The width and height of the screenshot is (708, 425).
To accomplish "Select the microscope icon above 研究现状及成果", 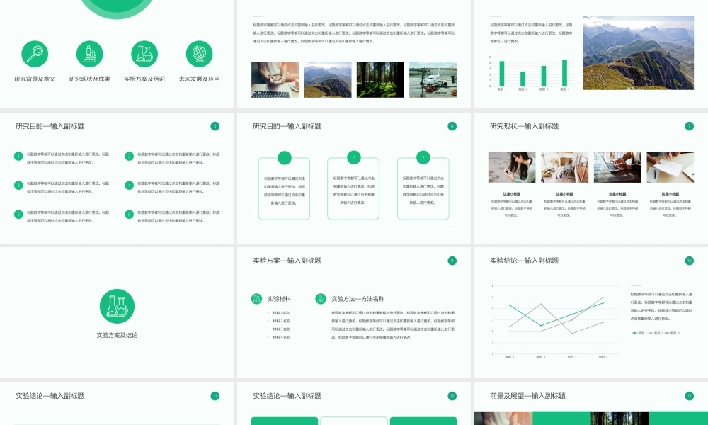I will [x=89, y=53].
